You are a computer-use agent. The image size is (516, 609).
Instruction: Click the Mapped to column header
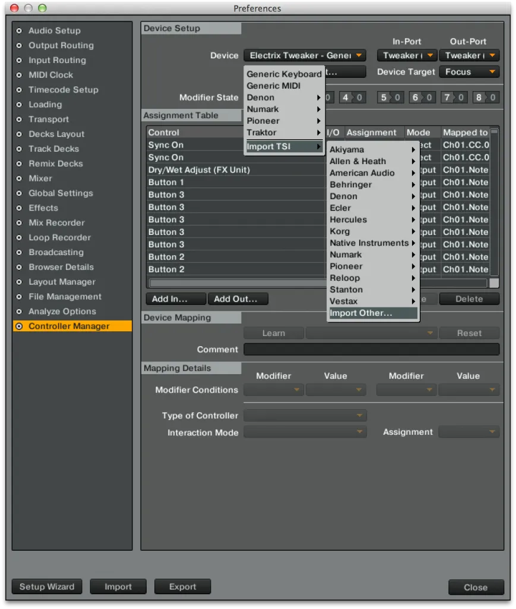(x=465, y=133)
